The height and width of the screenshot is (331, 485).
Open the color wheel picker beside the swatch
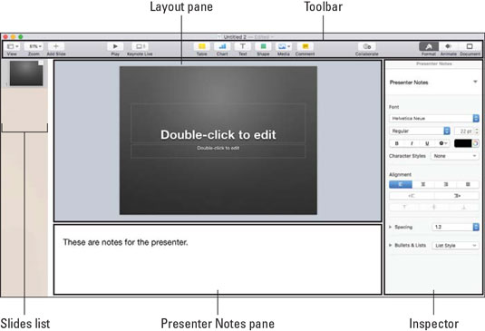pyautogui.click(x=475, y=143)
